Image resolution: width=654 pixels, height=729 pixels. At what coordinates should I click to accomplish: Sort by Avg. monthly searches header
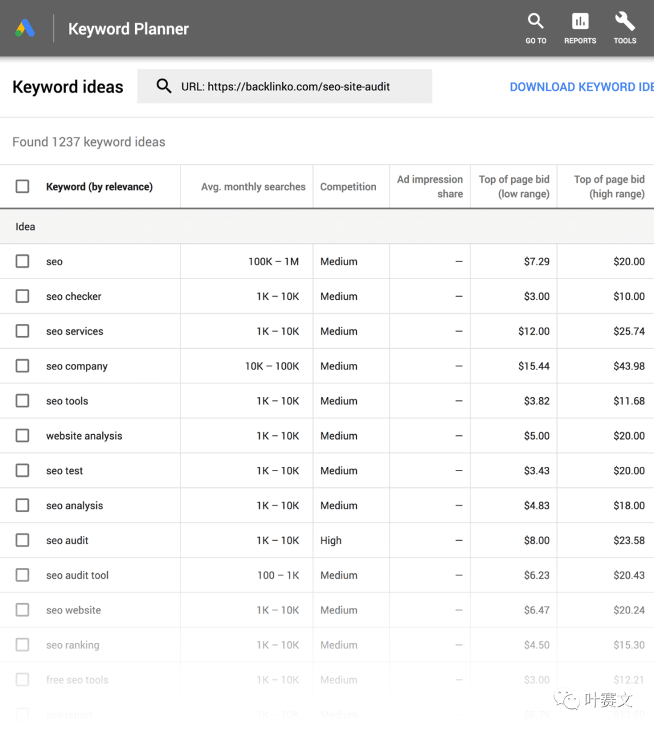pyautogui.click(x=253, y=186)
